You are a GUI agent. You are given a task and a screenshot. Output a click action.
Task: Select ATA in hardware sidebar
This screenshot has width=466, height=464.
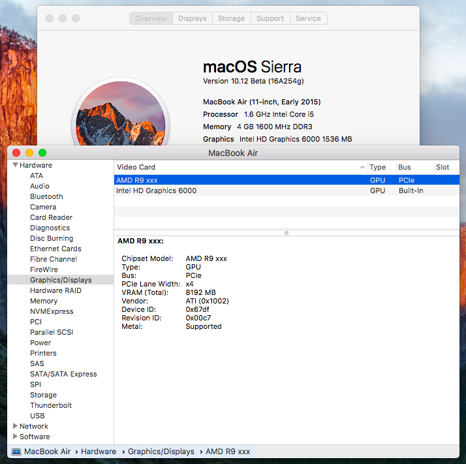37,176
